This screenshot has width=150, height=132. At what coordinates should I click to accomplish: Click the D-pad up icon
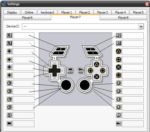[x=9, y=51]
